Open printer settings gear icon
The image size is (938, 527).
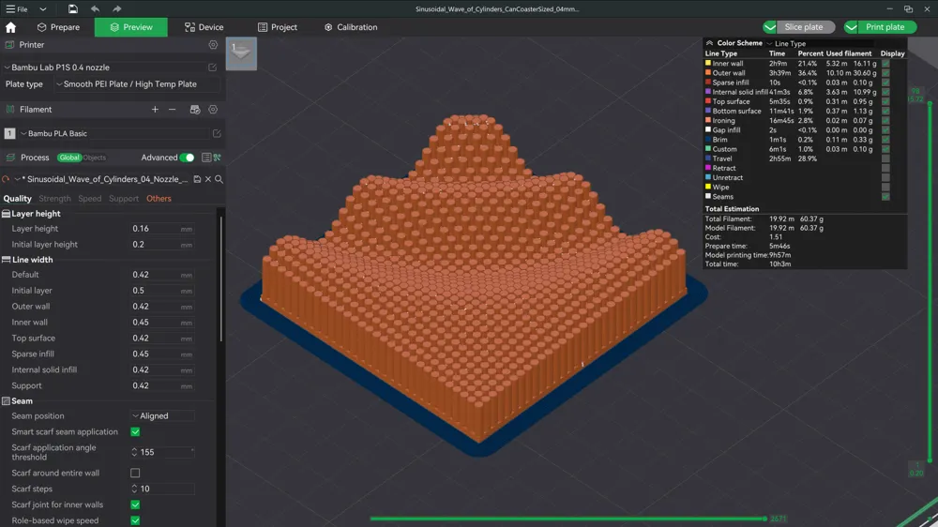tap(213, 45)
